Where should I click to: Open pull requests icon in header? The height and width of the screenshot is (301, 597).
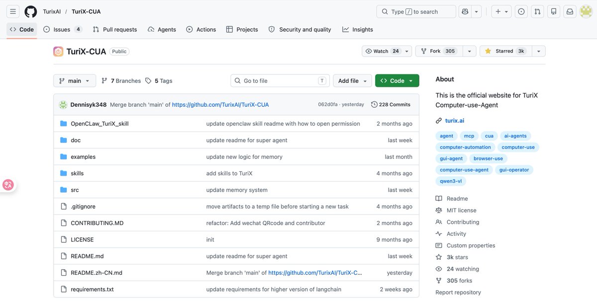537,11
